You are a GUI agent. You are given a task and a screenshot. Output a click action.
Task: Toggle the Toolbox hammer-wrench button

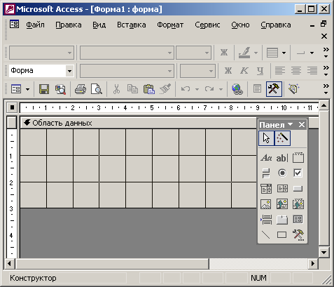coord(274,89)
